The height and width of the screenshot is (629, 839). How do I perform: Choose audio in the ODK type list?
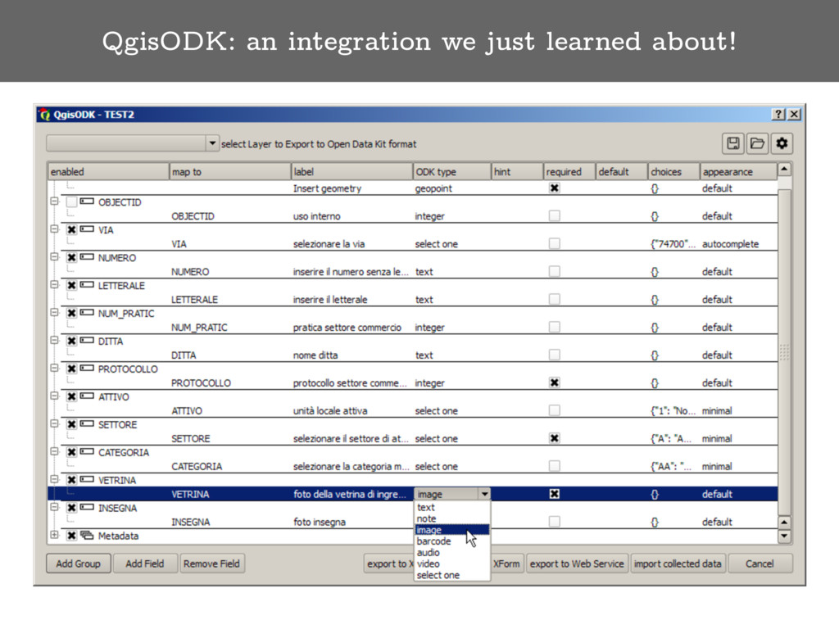coord(452,553)
